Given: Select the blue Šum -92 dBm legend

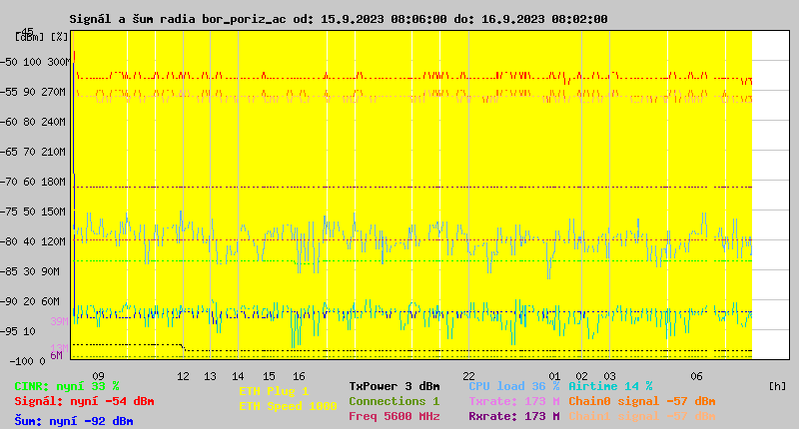Looking at the screenshot, I should pyautogui.click(x=74, y=421).
